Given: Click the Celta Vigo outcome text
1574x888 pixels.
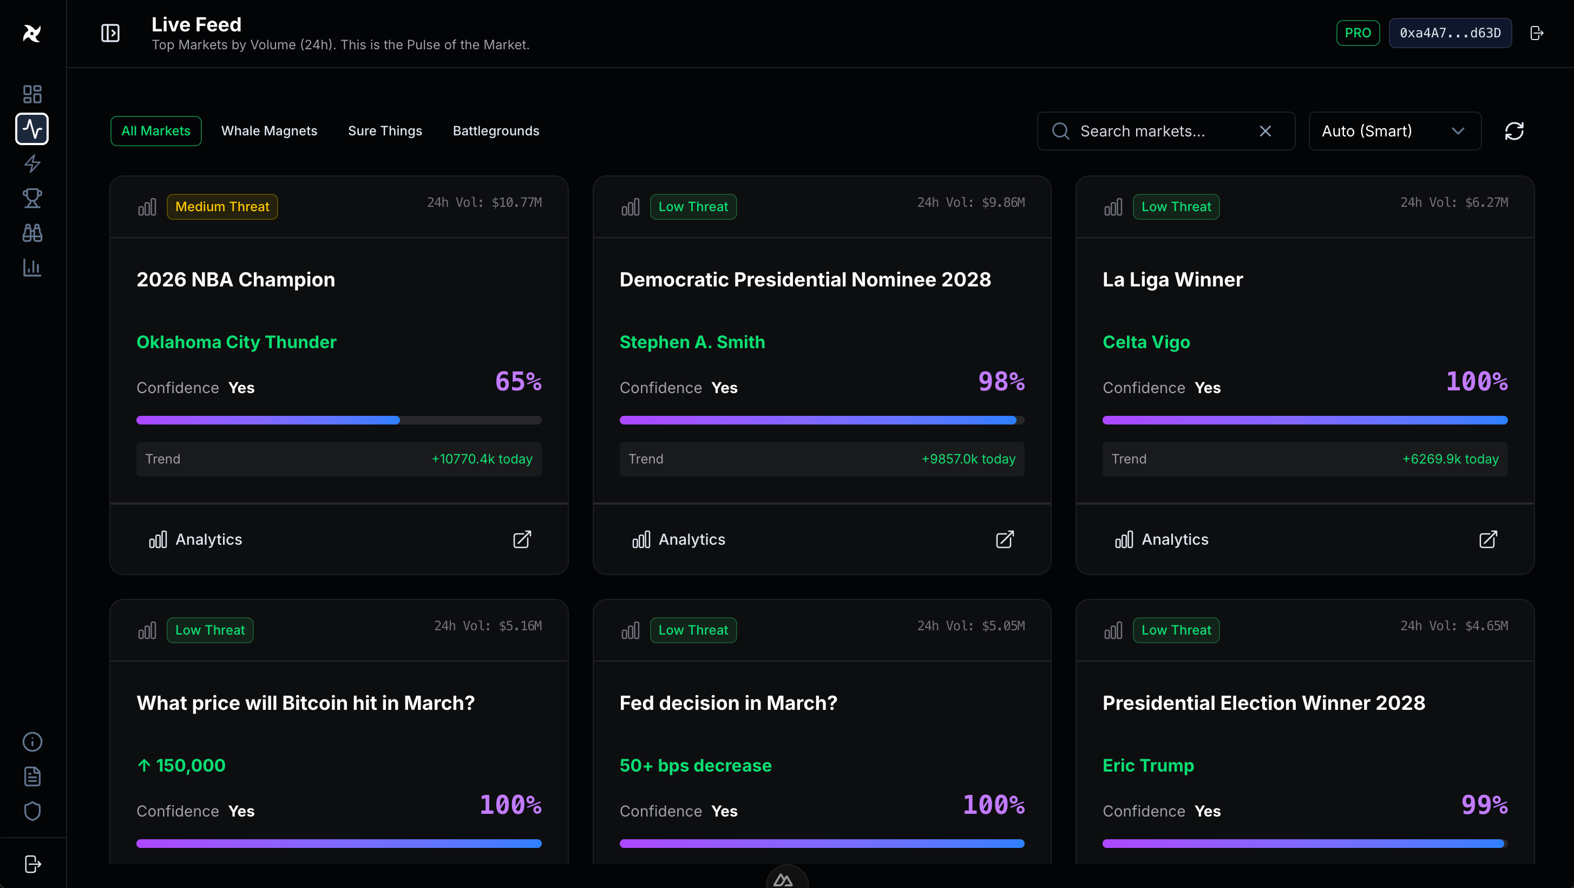Looking at the screenshot, I should [x=1146, y=342].
